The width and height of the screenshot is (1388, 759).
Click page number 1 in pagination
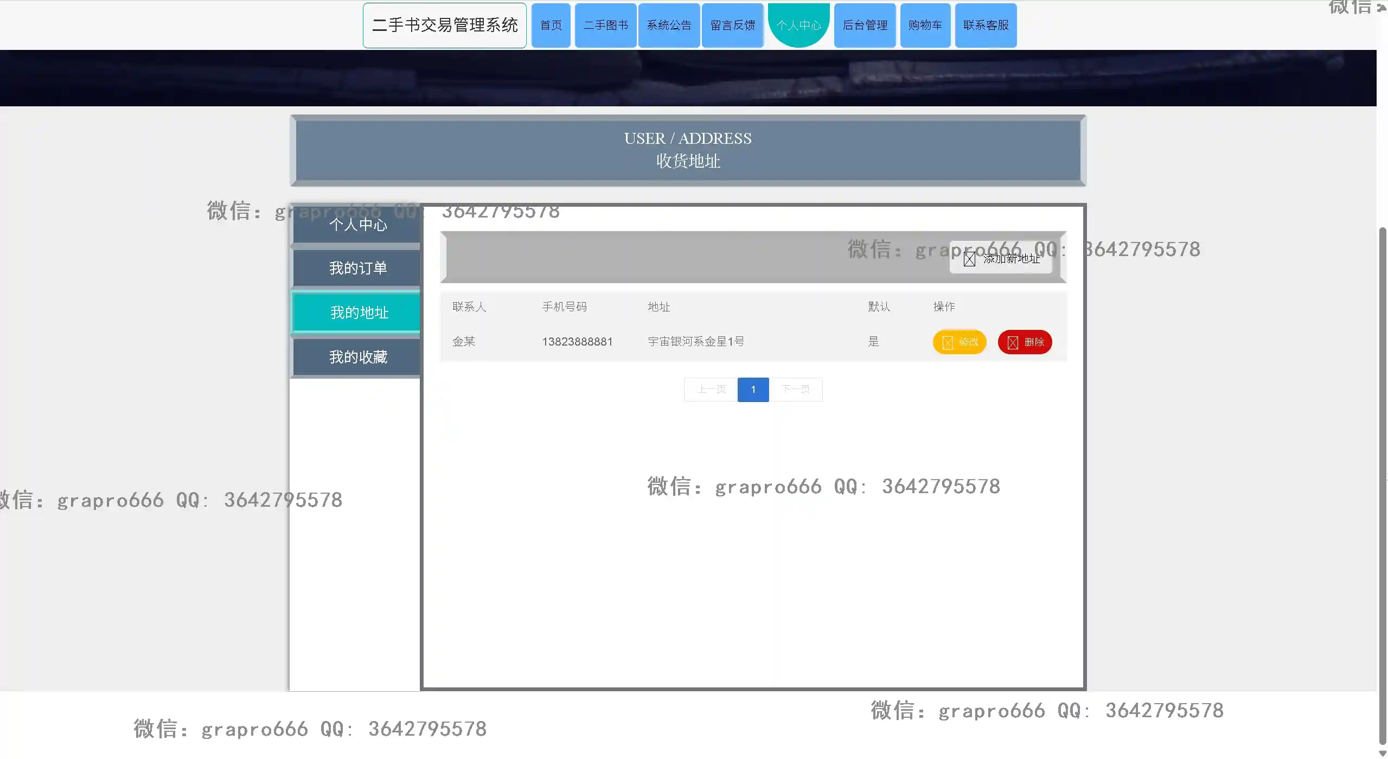point(753,390)
